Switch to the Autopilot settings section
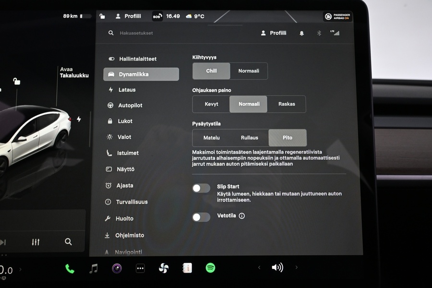The height and width of the screenshot is (288, 432). coord(127,105)
